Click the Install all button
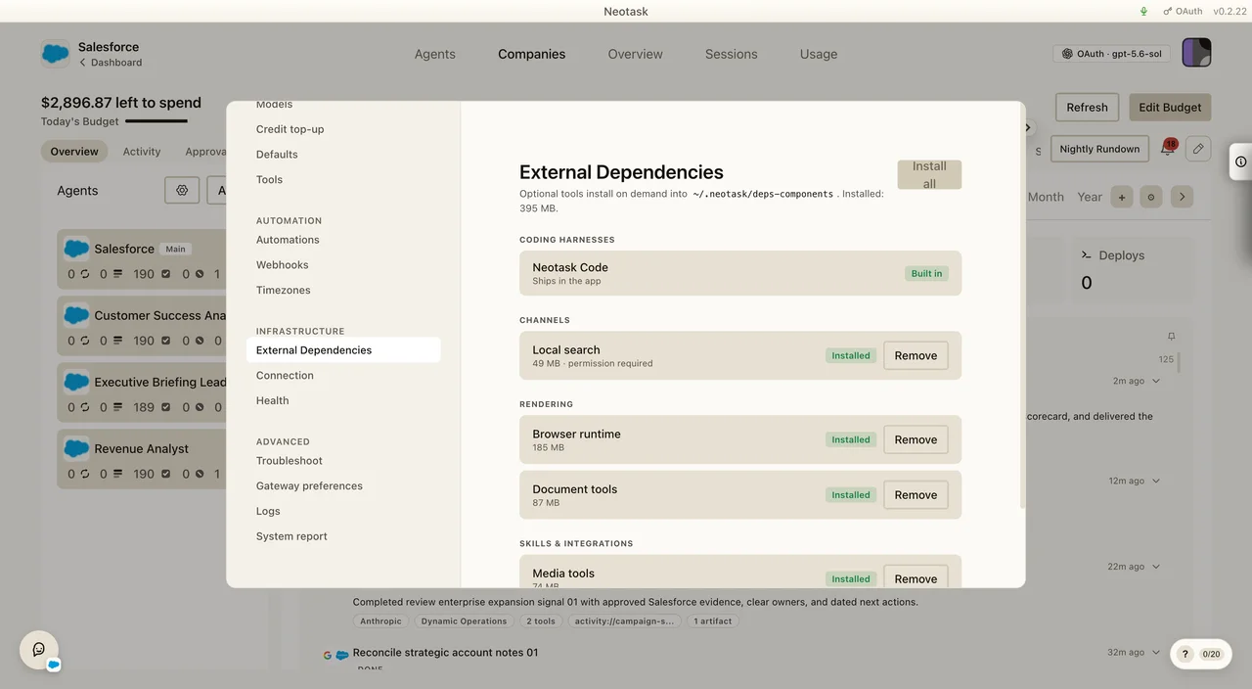Viewport: 1252px width, 689px height. tap(929, 174)
